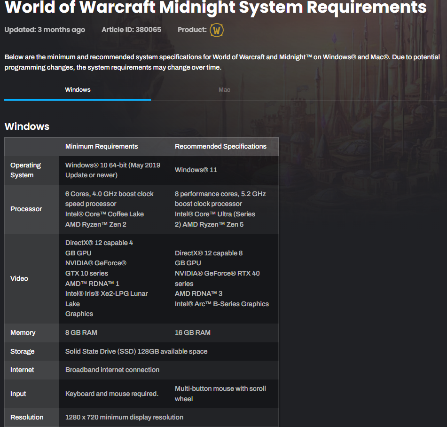The width and height of the screenshot is (447, 427).
Task: Click 'Solid State Drive (SSD) 128GB available space'
Action: tap(136, 351)
